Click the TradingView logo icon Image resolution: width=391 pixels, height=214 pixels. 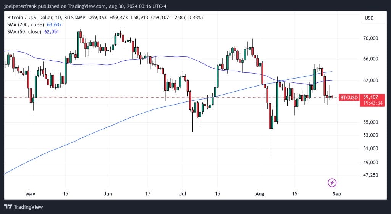(x=8, y=207)
